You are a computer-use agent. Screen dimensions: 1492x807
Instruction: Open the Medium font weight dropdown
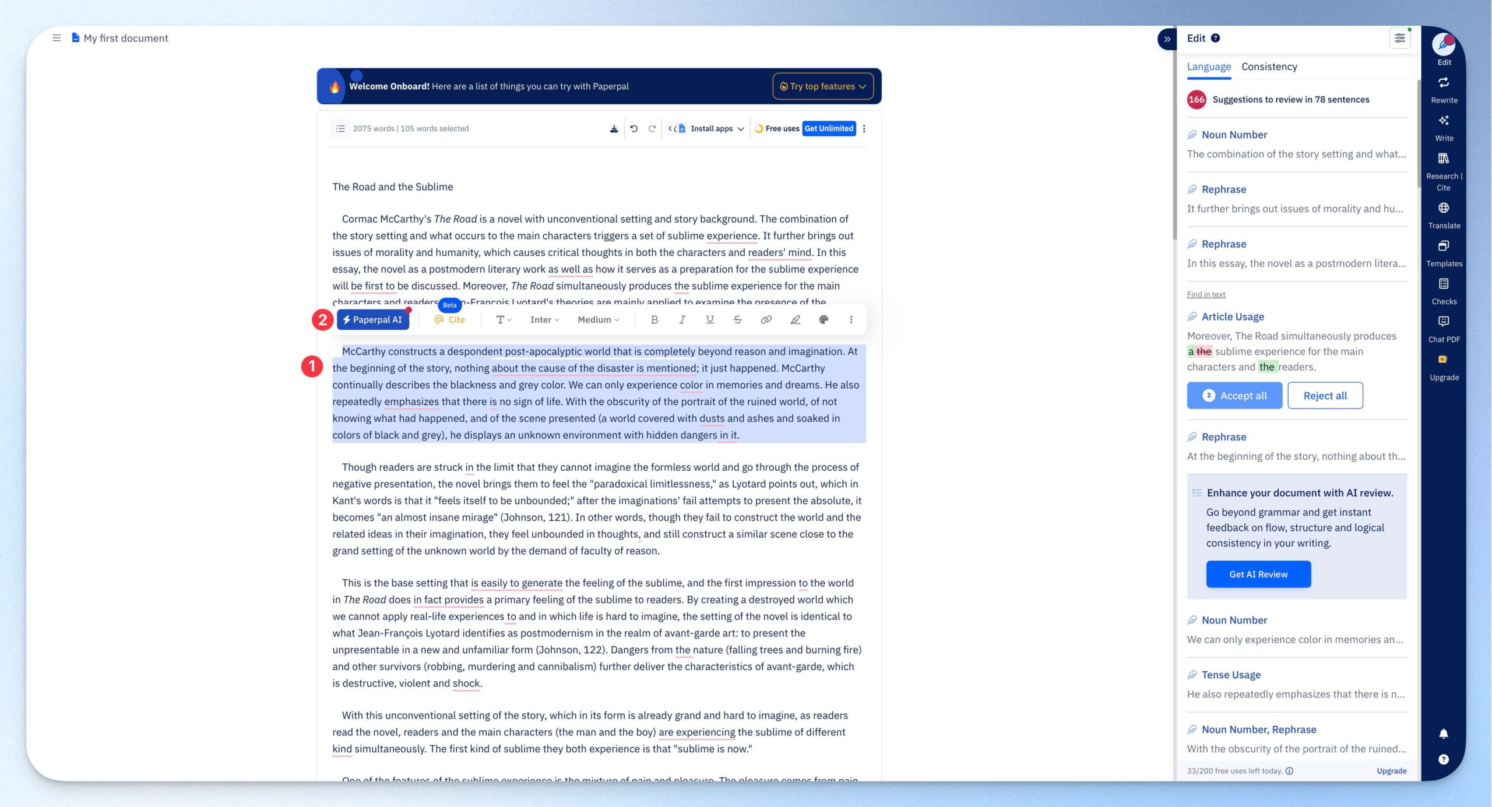click(x=598, y=320)
